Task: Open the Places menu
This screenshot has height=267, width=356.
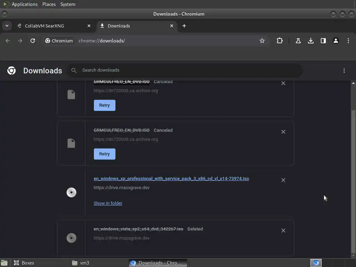Action: pos(49,4)
